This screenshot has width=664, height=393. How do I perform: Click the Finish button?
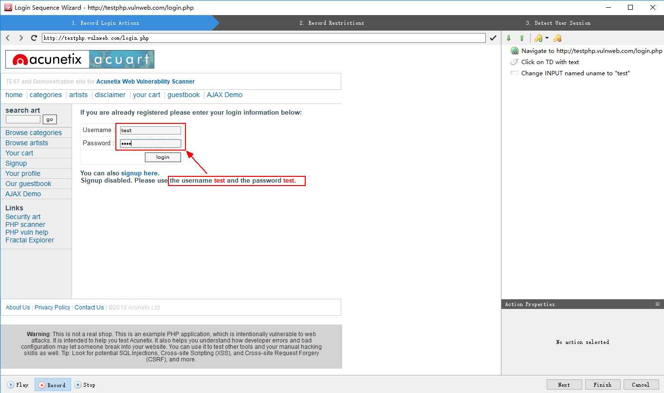tap(603, 384)
